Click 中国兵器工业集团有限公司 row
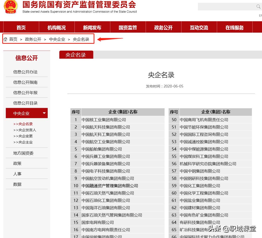 point(117,157)
